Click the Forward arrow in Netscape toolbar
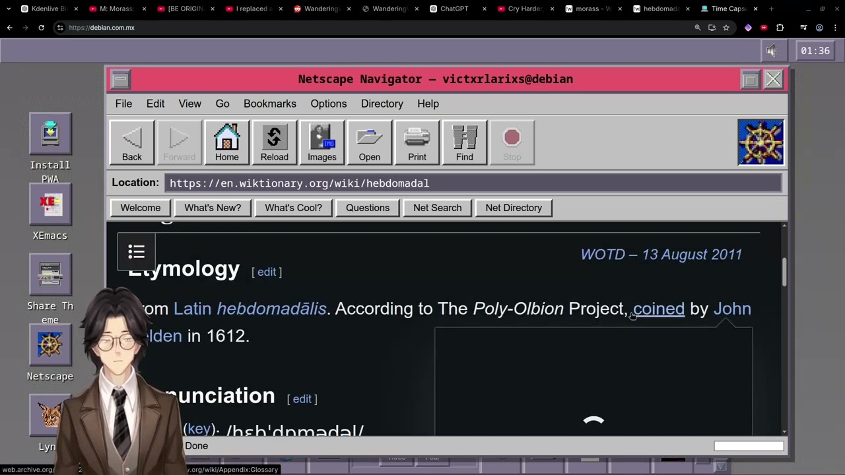The width and height of the screenshot is (845, 475). [x=179, y=142]
